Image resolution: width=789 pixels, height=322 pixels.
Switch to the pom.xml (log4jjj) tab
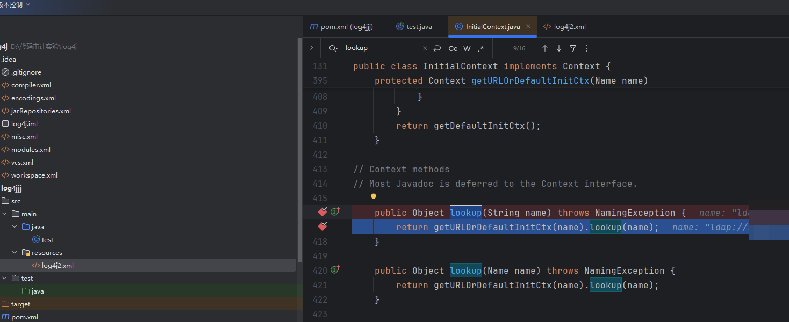tap(342, 26)
